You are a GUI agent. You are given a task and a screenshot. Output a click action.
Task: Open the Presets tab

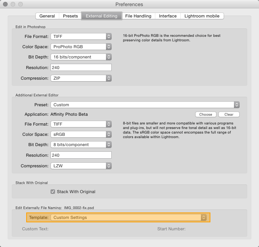coord(70,16)
